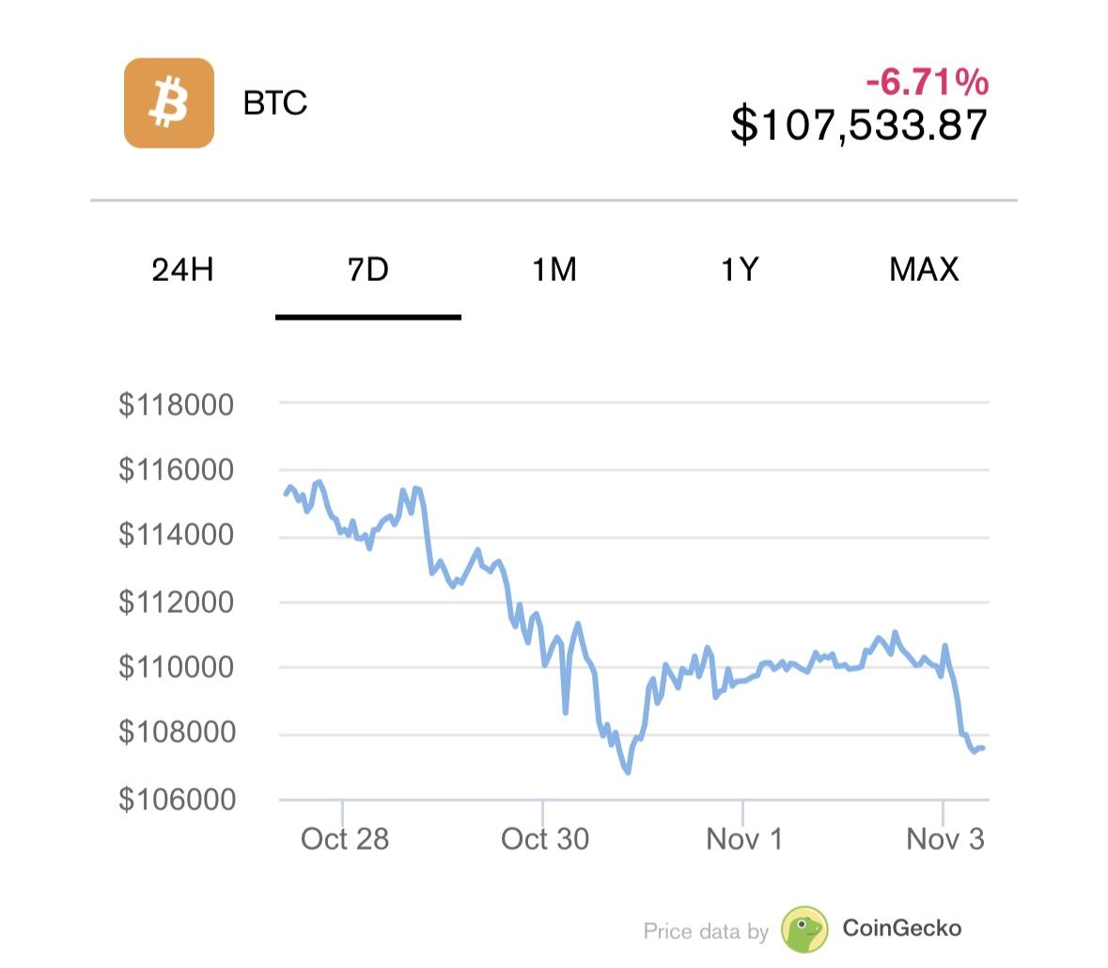Select the MAX time range tab
Viewport: 1108px width, 968px height.
click(924, 270)
